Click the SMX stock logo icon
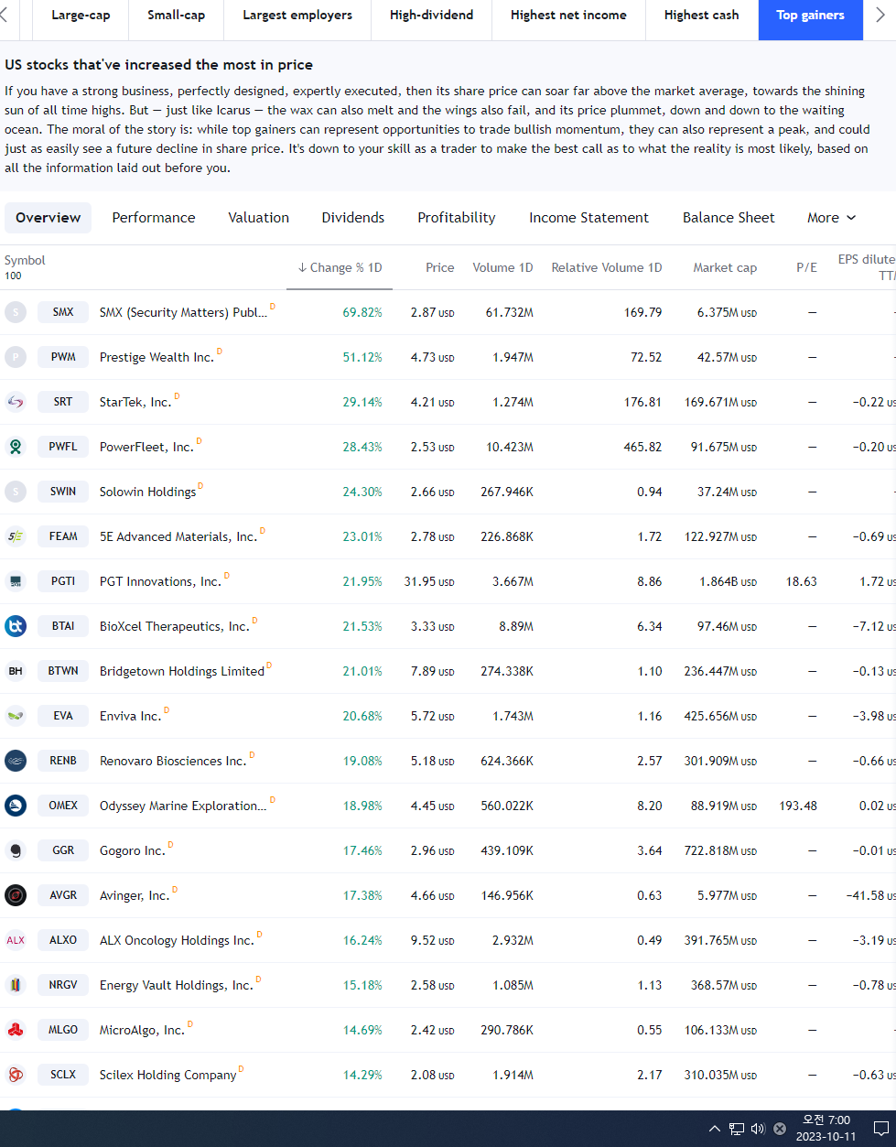The height and width of the screenshot is (1147, 896). (16, 312)
